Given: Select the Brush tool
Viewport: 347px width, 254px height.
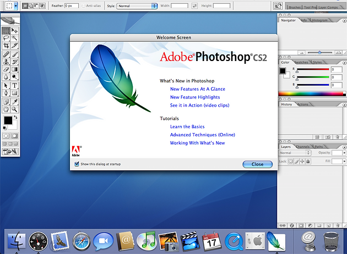Looking at the screenshot, I should point(14,54).
